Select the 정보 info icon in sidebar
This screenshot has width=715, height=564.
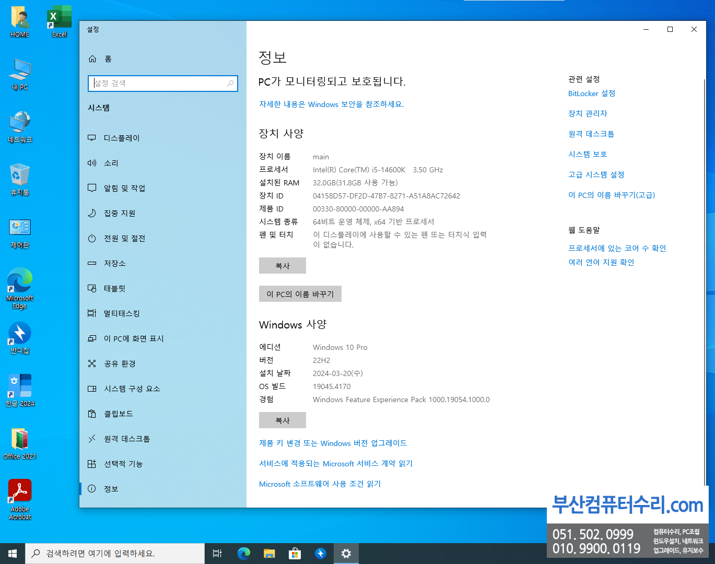(x=92, y=489)
